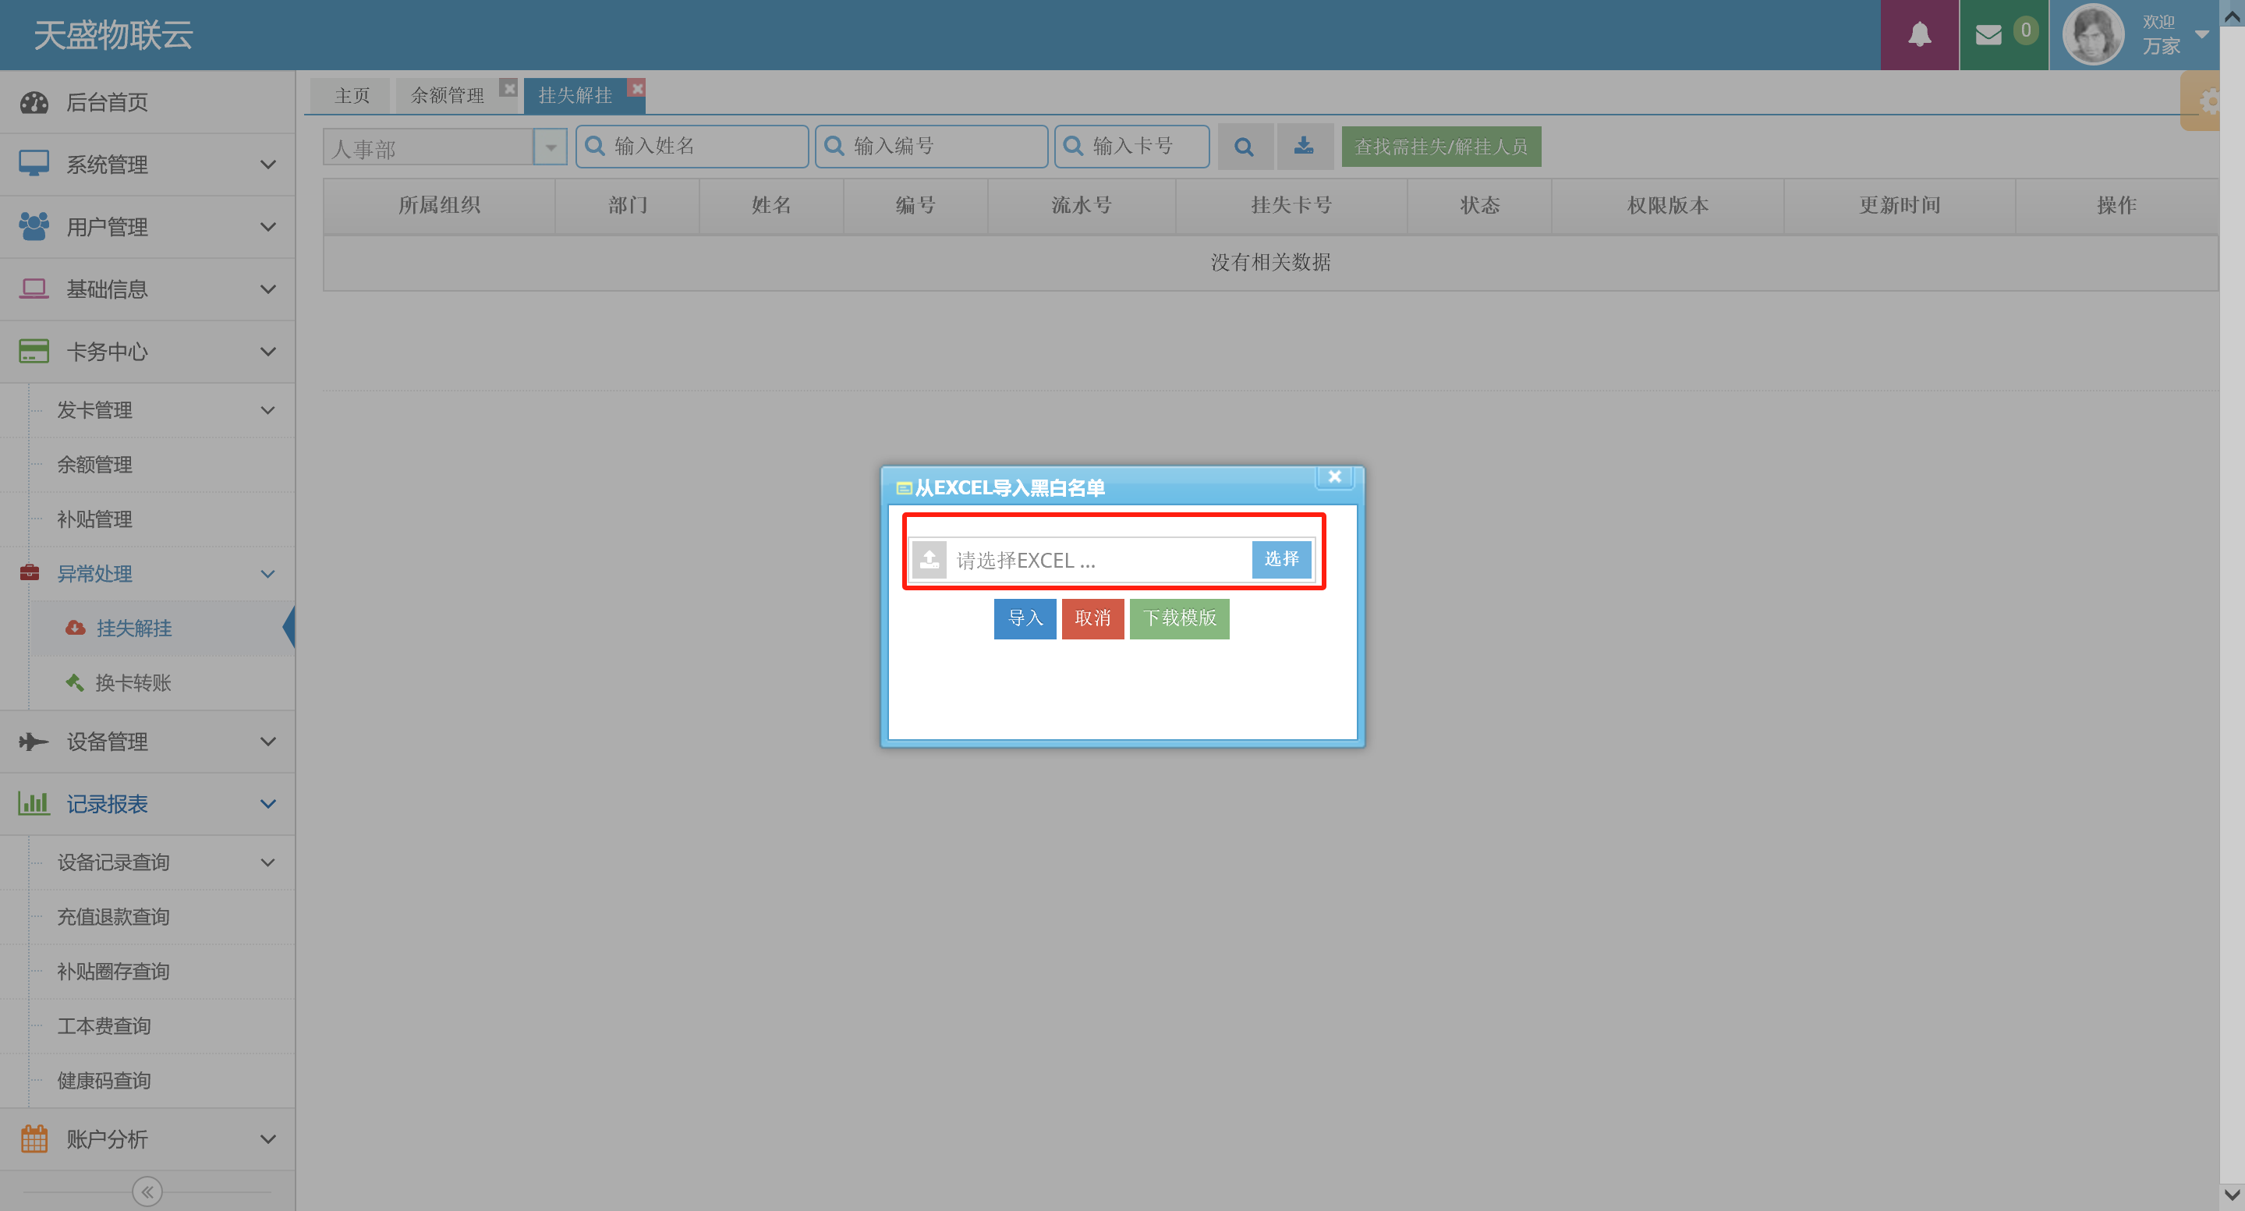Open 补贴管理 in sidebar
Viewport: 2245px width, 1211px height.
coord(161,520)
